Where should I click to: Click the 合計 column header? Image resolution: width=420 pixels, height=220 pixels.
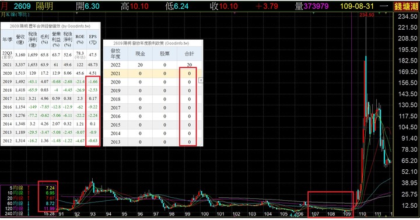[189, 54]
